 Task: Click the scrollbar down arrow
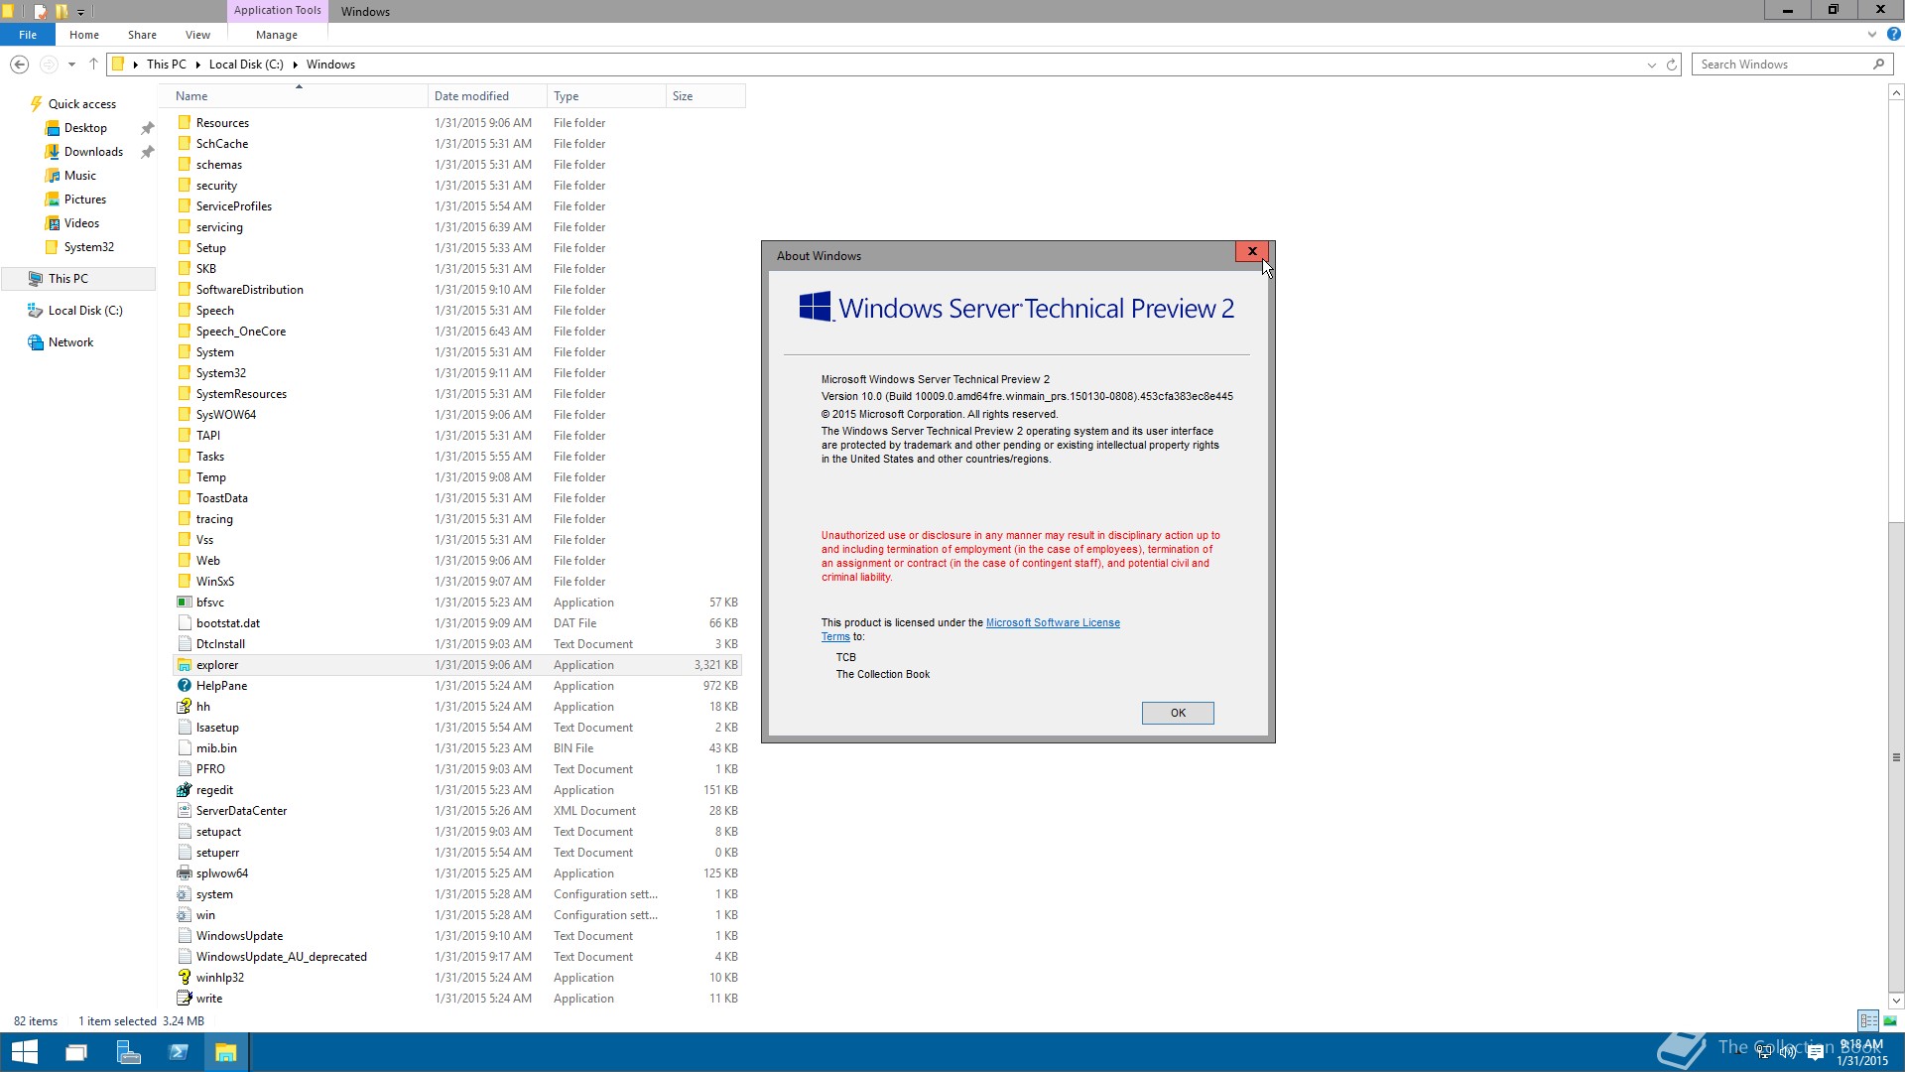(1896, 1001)
